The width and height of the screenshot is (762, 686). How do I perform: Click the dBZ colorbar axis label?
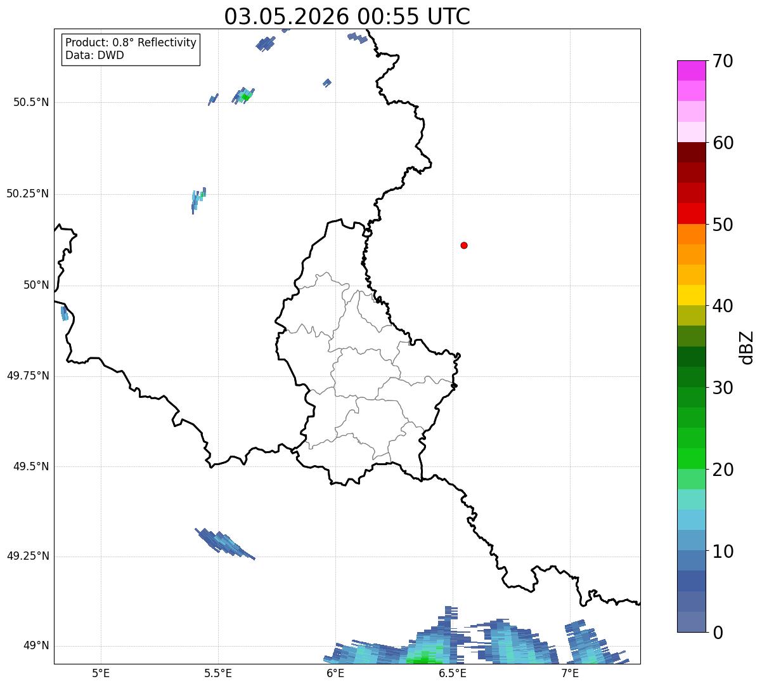(747, 346)
